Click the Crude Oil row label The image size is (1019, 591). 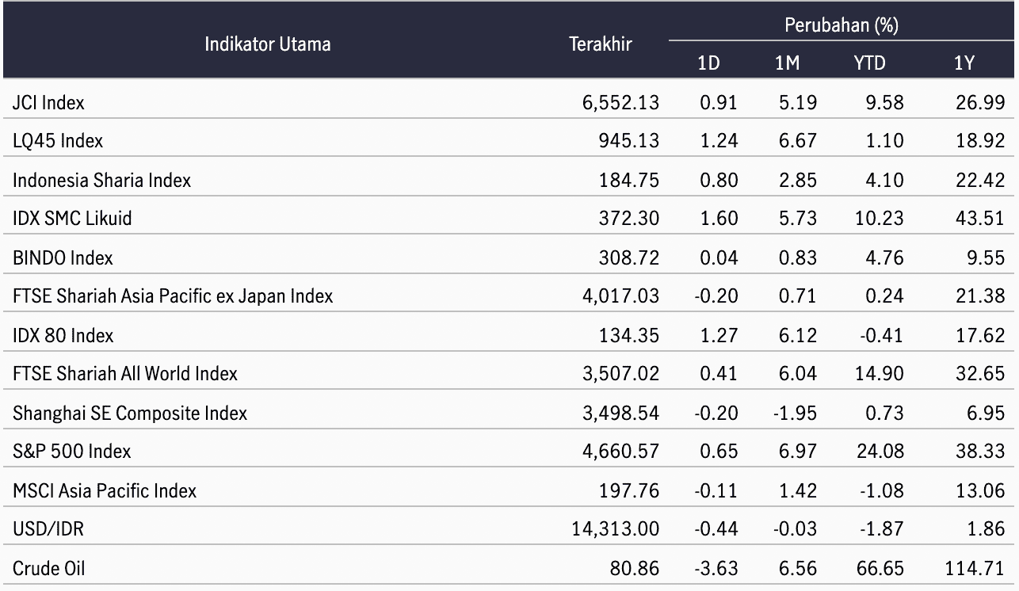(x=48, y=568)
